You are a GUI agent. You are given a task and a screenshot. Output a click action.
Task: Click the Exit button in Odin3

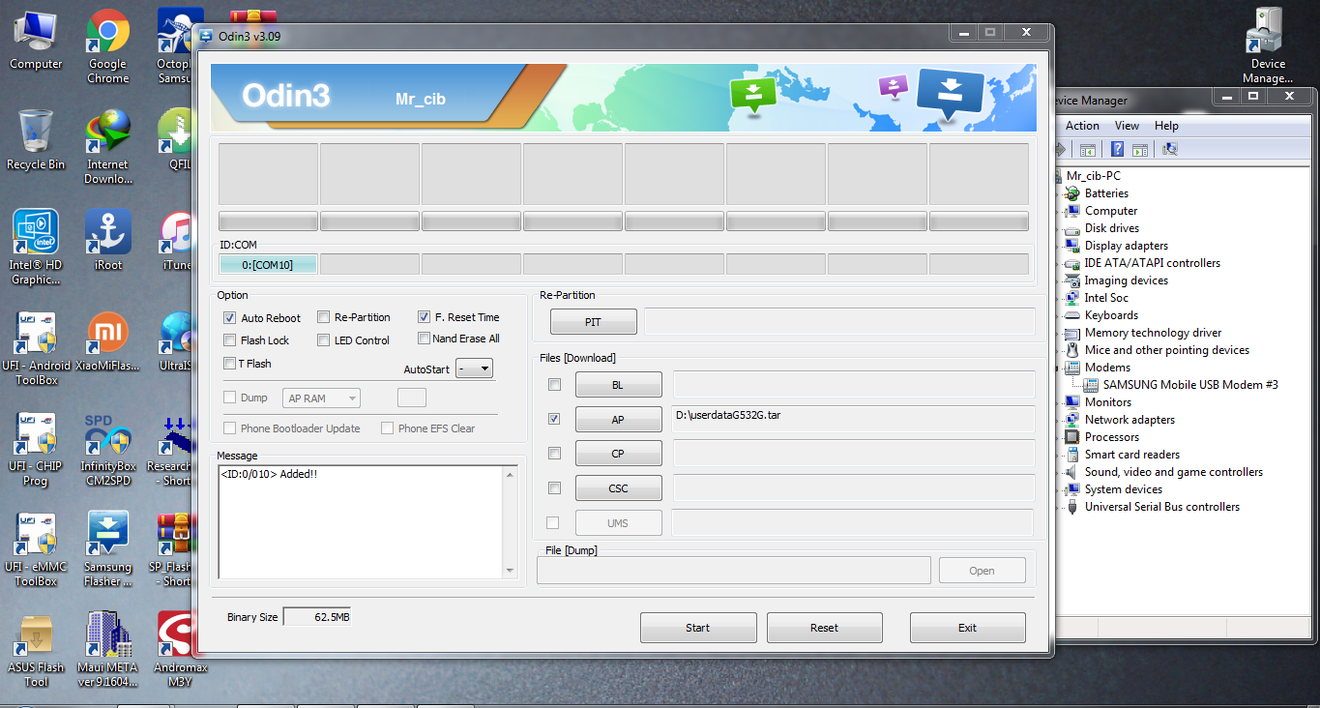tap(967, 628)
